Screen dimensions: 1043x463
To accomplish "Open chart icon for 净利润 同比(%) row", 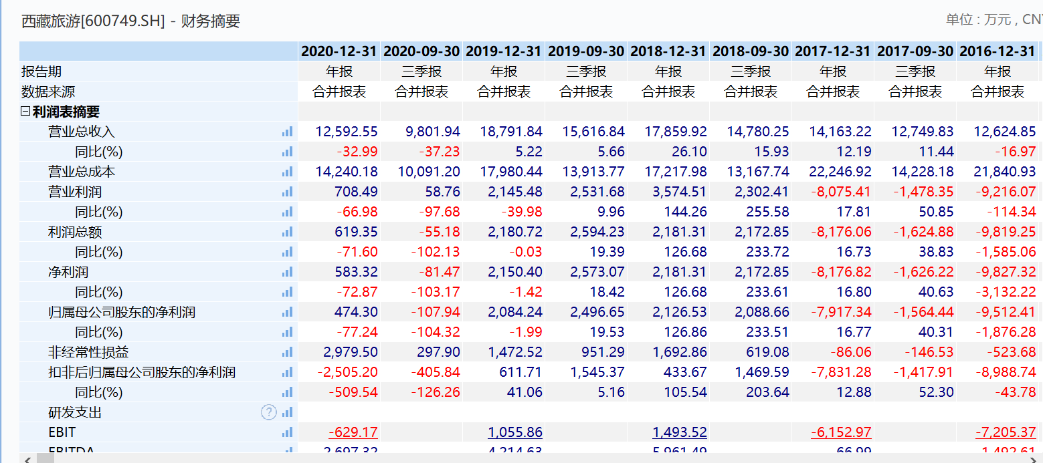I will pyautogui.click(x=288, y=293).
